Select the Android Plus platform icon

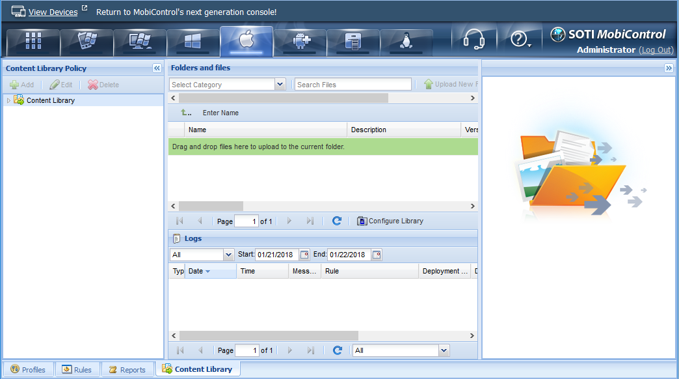click(300, 42)
